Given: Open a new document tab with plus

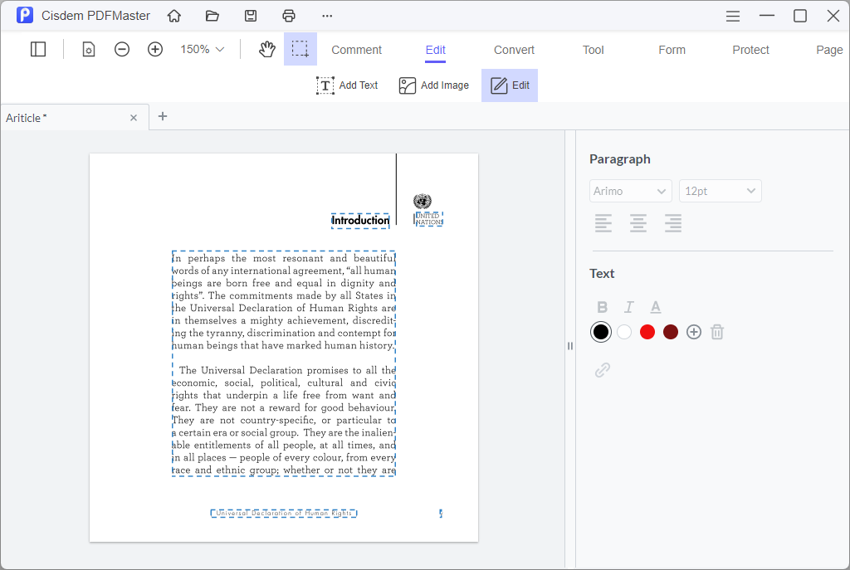Looking at the screenshot, I should (162, 116).
